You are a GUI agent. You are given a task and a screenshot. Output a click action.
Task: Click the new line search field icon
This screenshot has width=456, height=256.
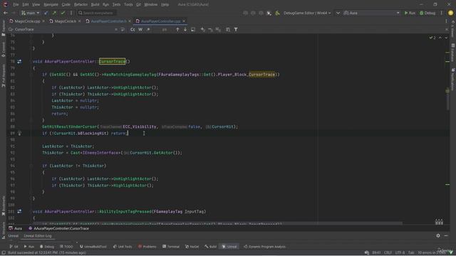tap(123, 29)
